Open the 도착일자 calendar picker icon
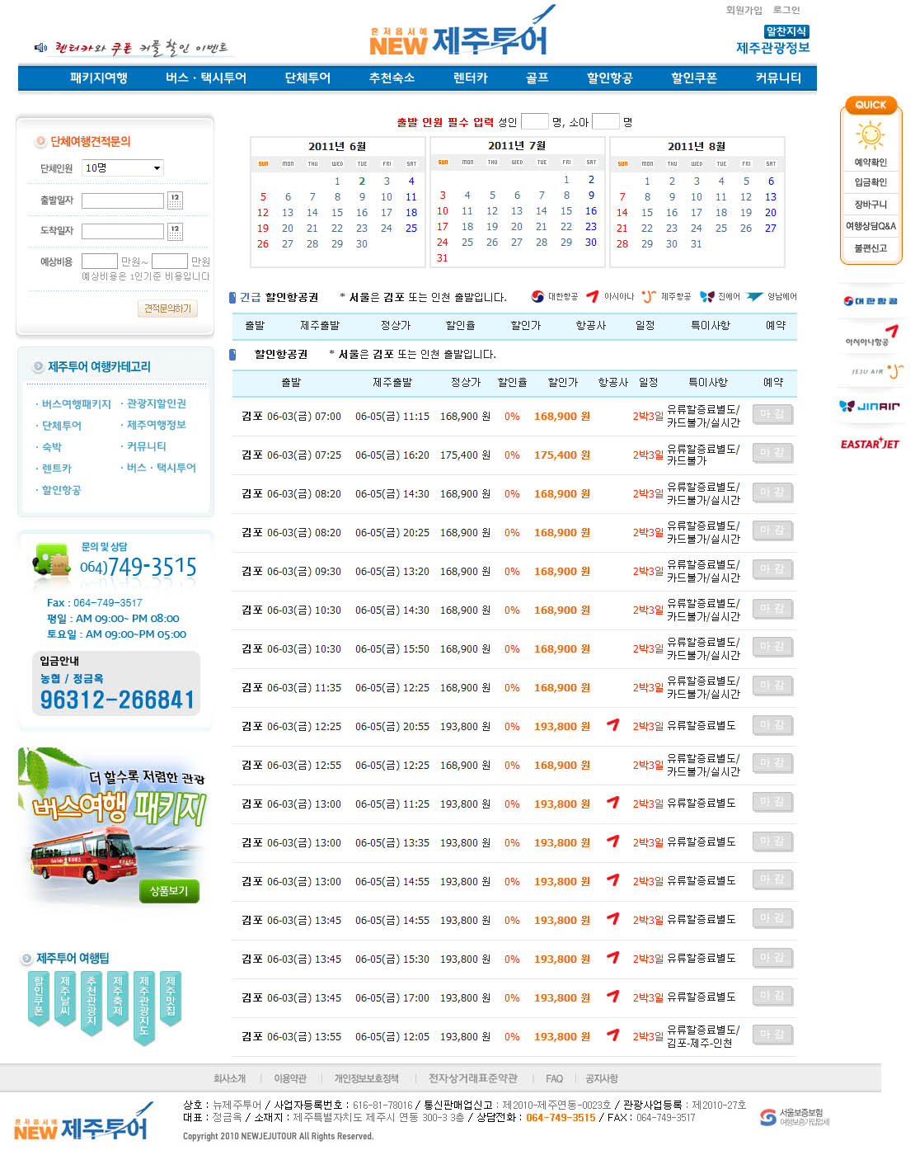 pyautogui.click(x=175, y=230)
